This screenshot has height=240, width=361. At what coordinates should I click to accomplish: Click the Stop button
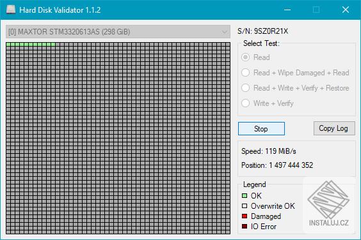click(261, 128)
